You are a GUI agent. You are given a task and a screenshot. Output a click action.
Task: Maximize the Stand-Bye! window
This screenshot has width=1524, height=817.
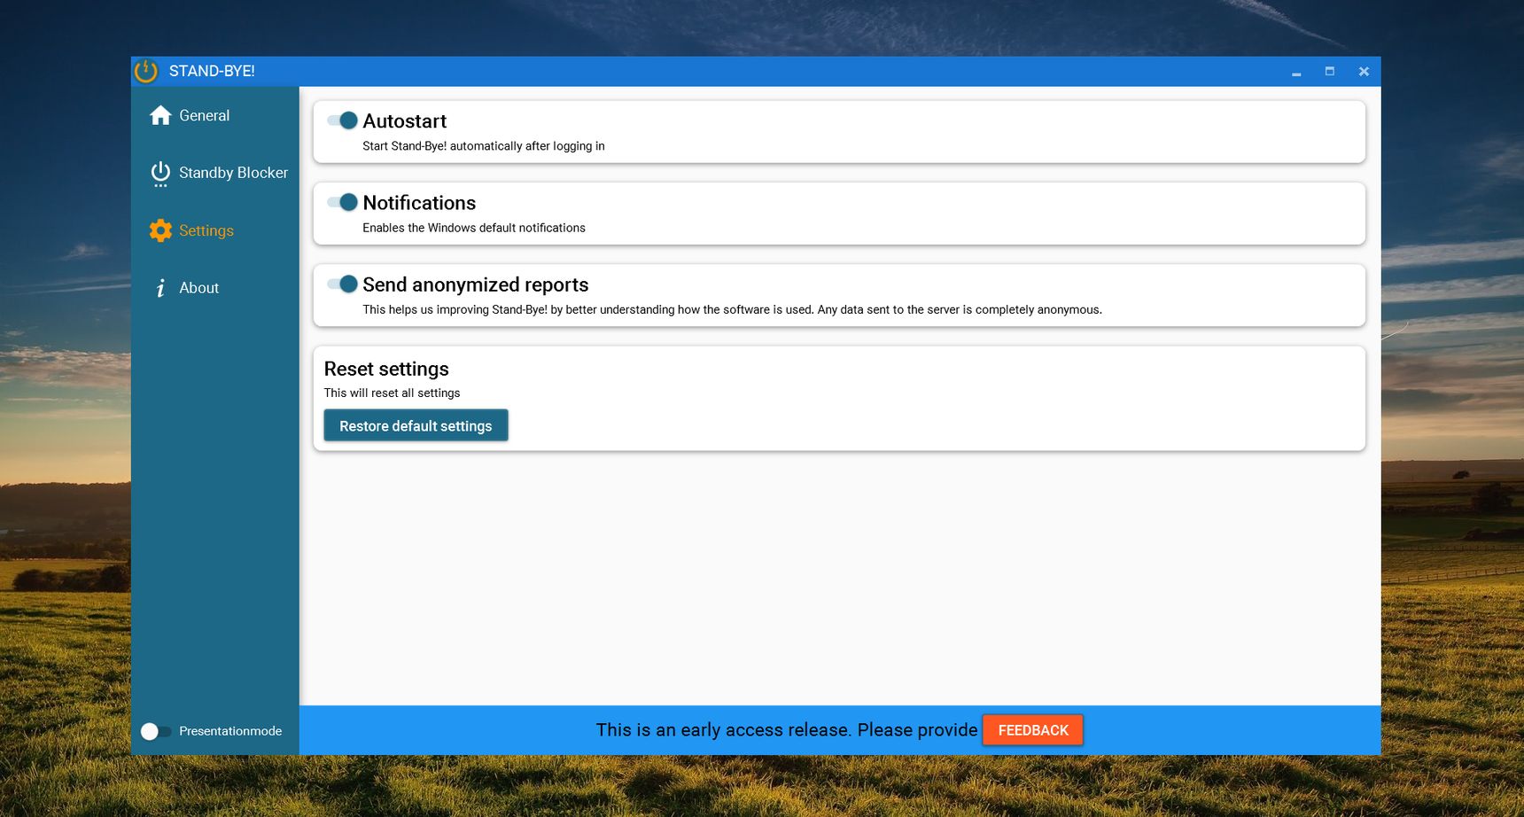click(x=1330, y=72)
